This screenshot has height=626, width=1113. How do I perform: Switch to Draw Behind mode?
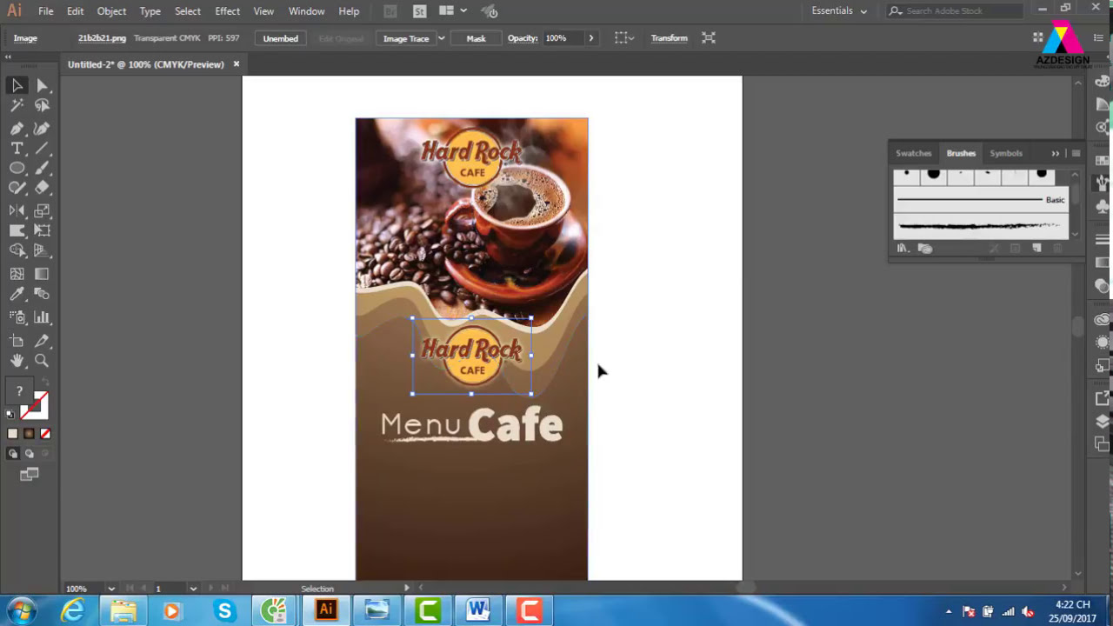30,454
